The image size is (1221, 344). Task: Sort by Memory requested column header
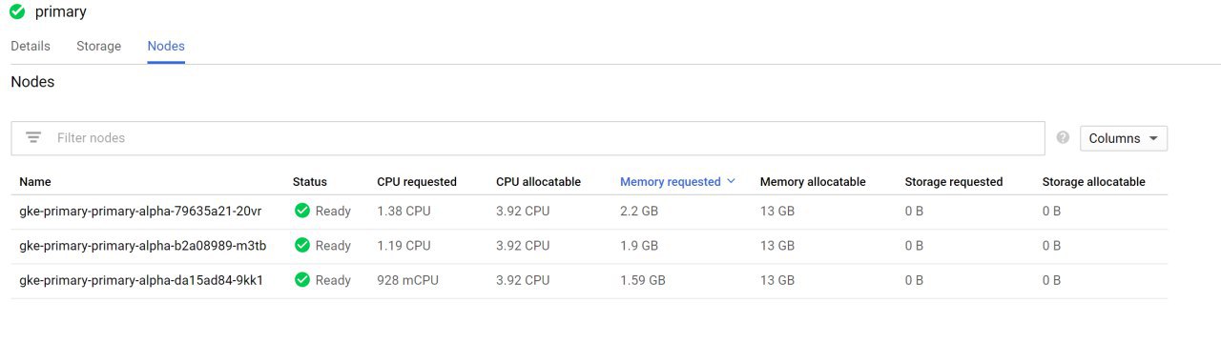tap(671, 181)
